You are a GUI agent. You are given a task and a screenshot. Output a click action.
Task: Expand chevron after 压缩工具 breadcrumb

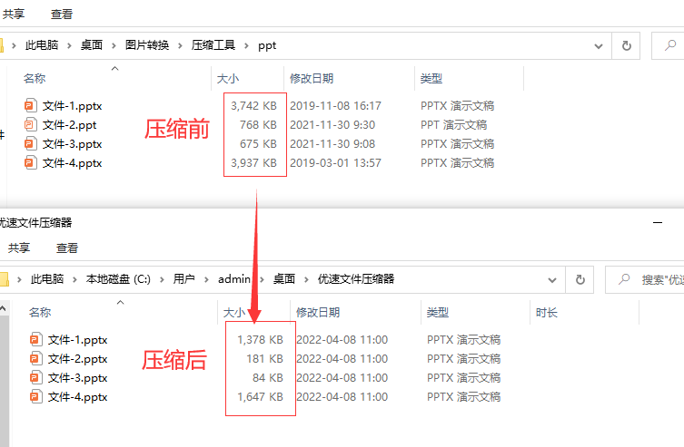246,45
